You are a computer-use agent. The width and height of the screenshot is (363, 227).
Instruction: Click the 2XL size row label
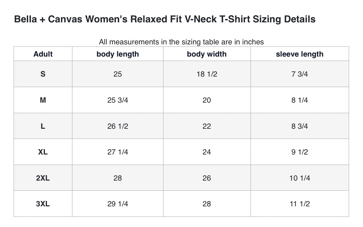point(43,178)
